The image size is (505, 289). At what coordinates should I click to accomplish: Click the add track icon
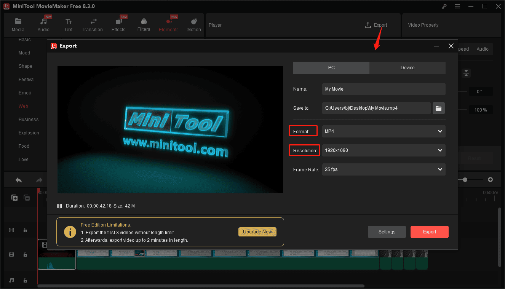click(14, 198)
